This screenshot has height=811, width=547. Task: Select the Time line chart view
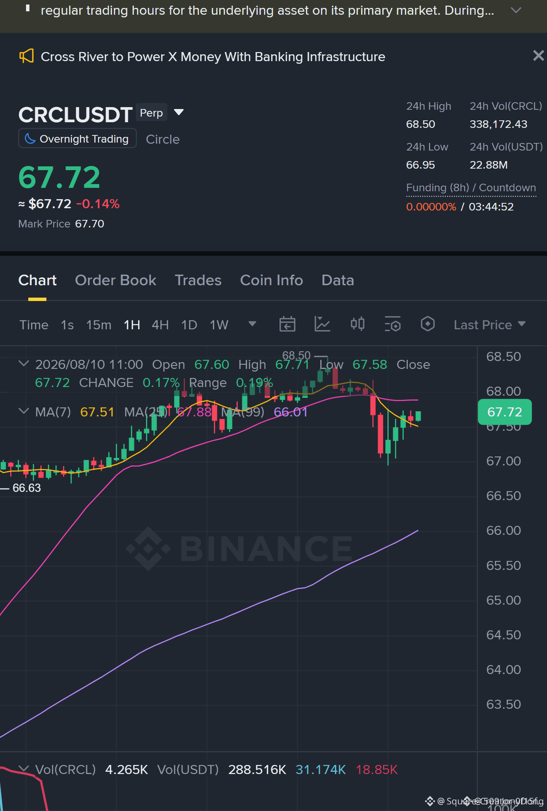(34, 325)
